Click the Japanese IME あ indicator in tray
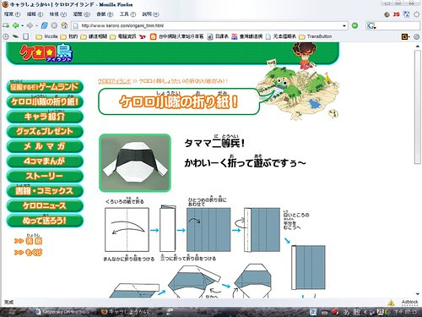Screen dimensions: 422x317 coord(346,312)
